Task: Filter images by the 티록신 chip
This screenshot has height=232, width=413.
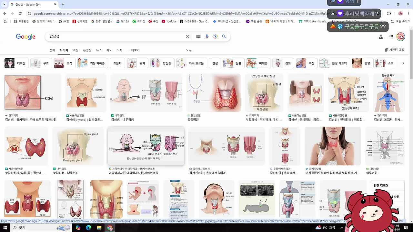Action: point(16,63)
